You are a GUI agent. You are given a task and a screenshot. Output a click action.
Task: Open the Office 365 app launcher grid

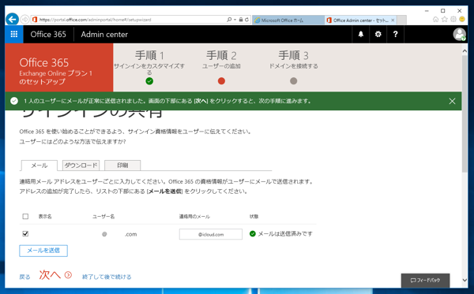pos(14,34)
